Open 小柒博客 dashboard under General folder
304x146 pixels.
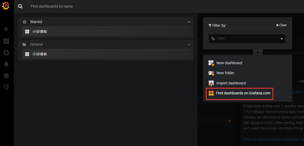point(107,54)
